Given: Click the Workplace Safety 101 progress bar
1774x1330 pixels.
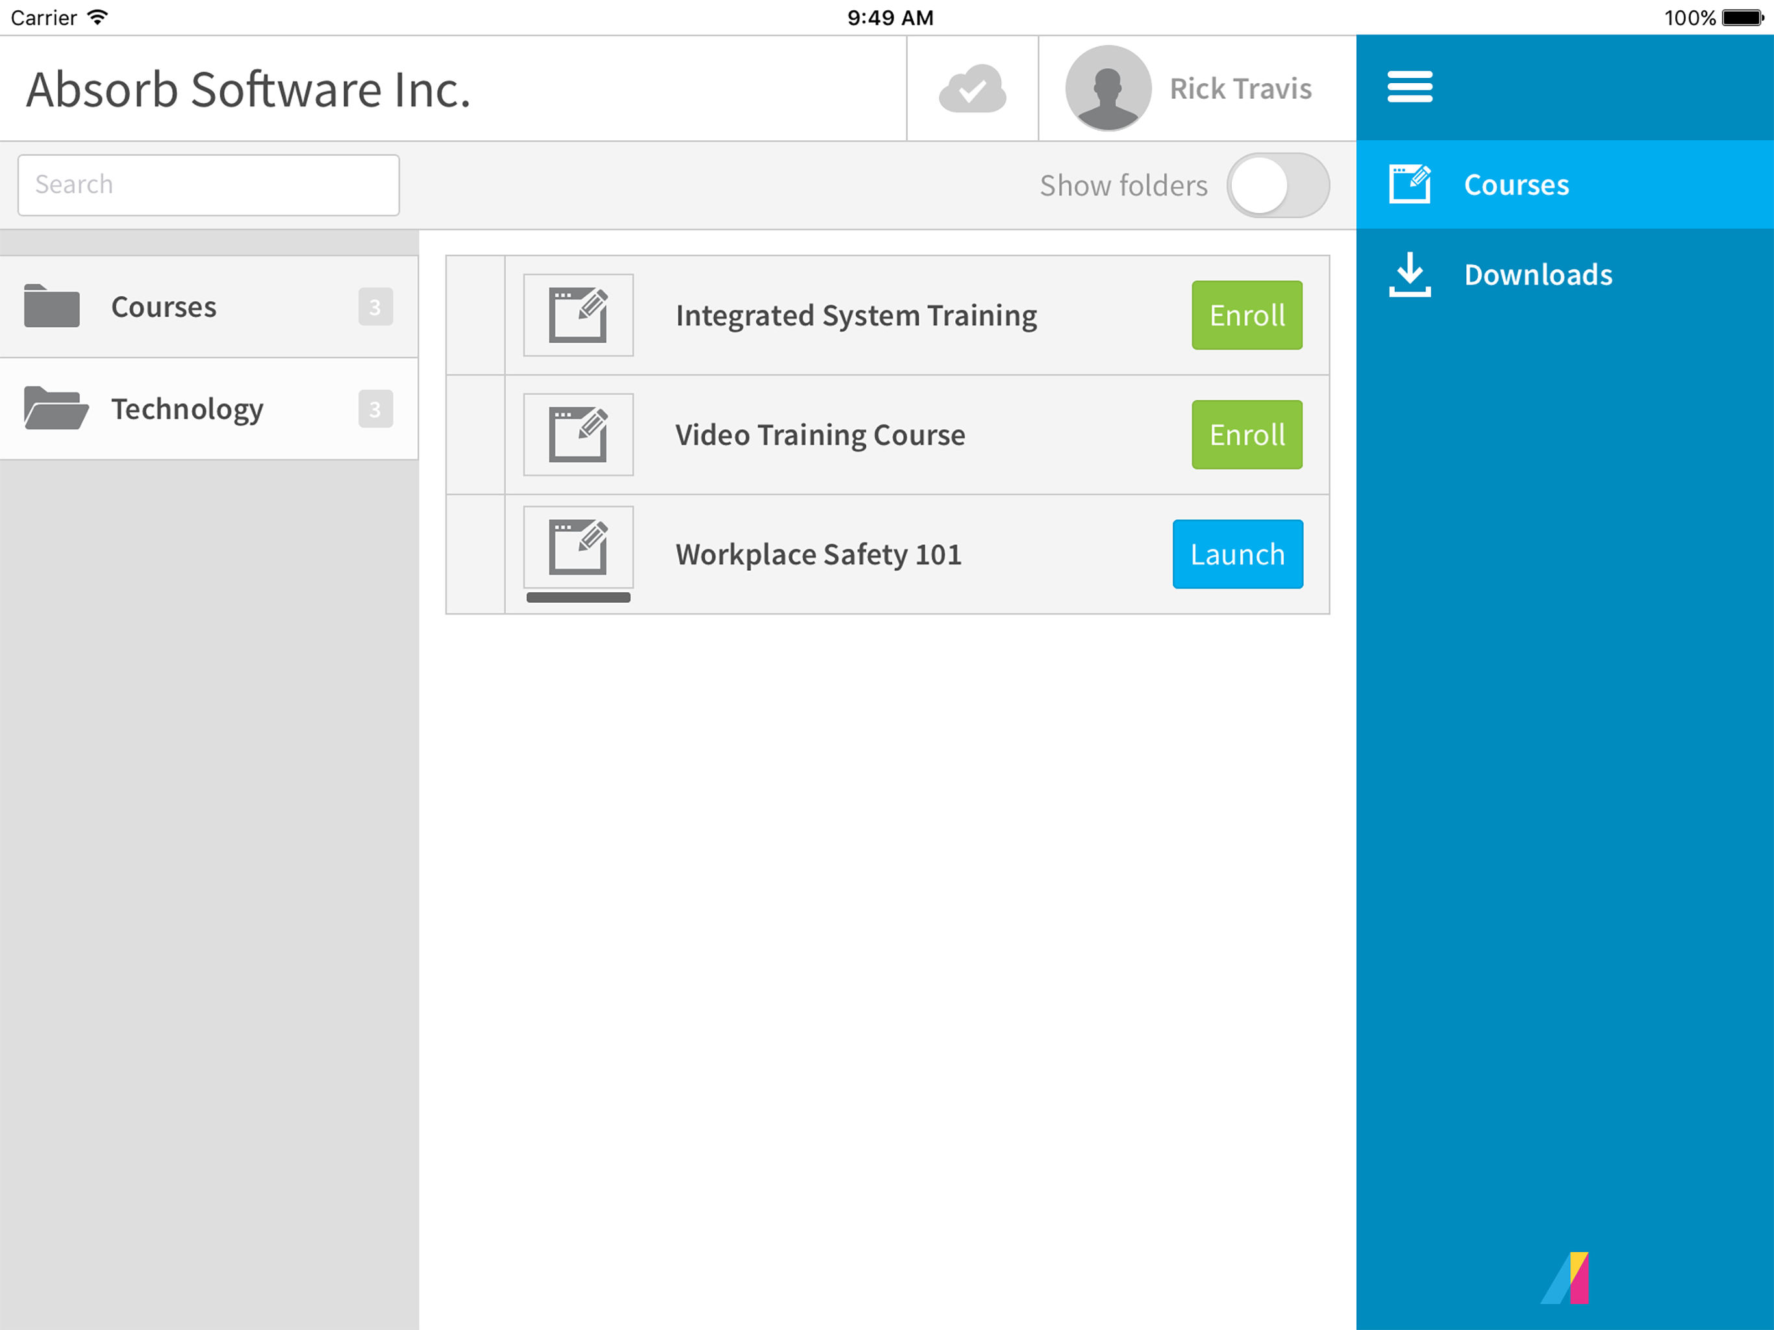Looking at the screenshot, I should coord(578,597).
